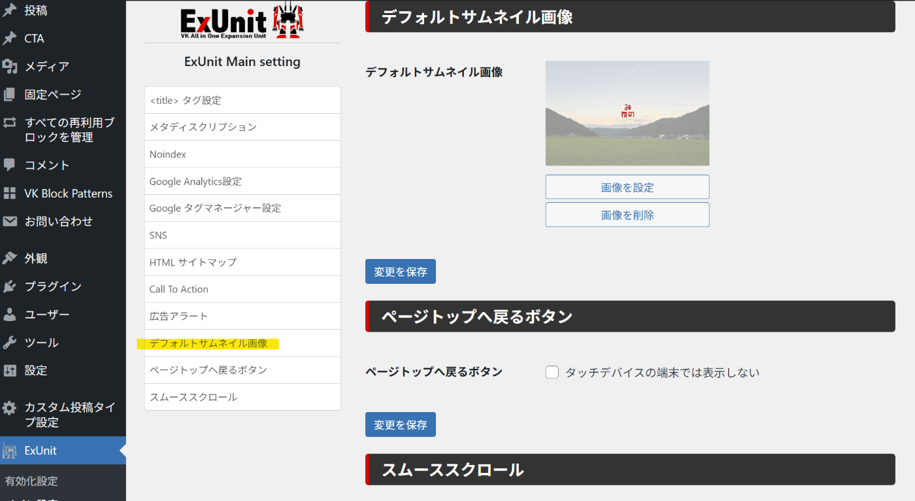Save changes with 変更を保存 button
Image resolution: width=915 pixels, height=501 pixels.
400,271
